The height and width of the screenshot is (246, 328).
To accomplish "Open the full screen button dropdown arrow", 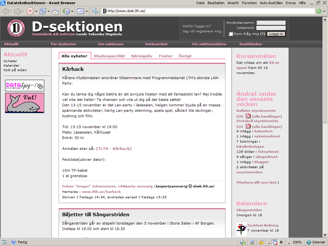I will pyautogui.click(x=86, y=11).
